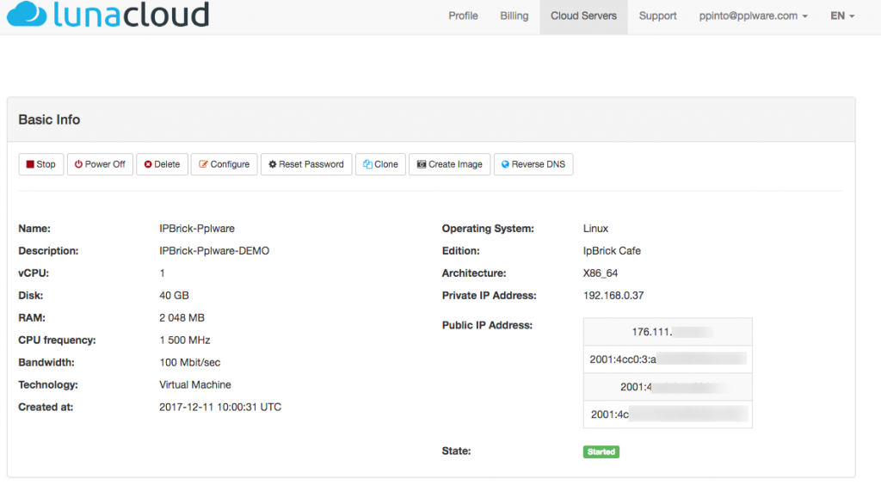This screenshot has width=881, height=491.
Task: Click the Reset Password gear icon
Action: [x=273, y=164]
